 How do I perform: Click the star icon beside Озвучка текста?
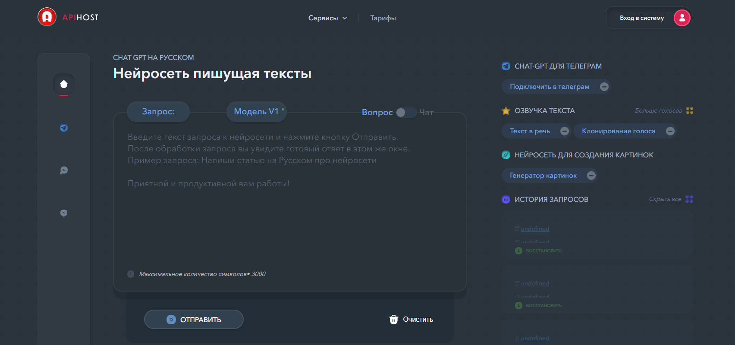click(506, 111)
